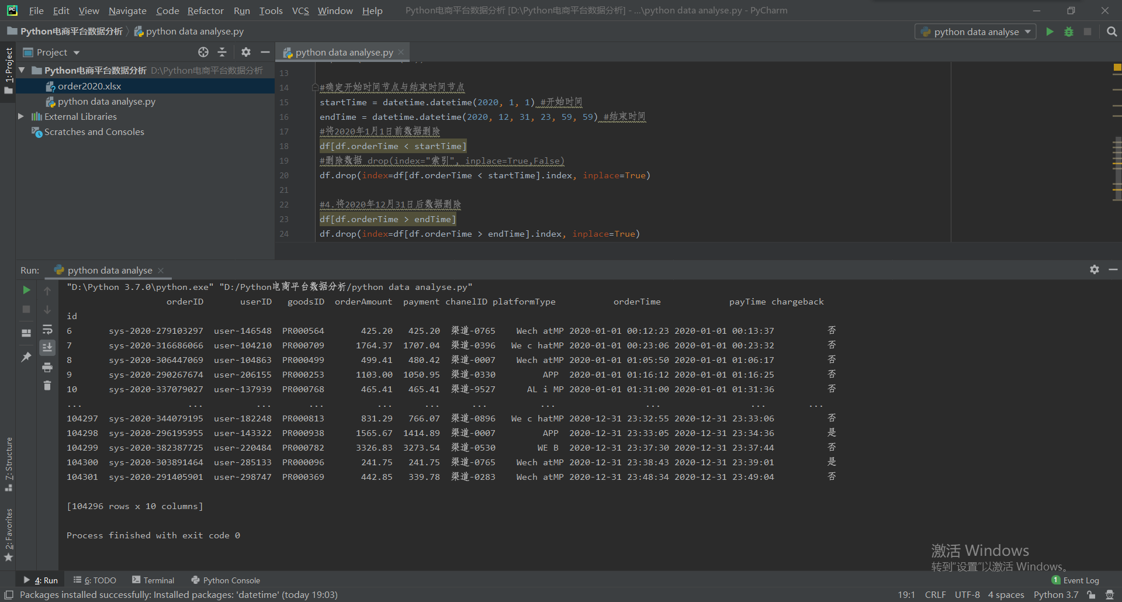The image size is (1122, 602).
Task: Collapse the Python电商平台数据分析 project root
Action: pyautogui.click(x=22, y=70)
